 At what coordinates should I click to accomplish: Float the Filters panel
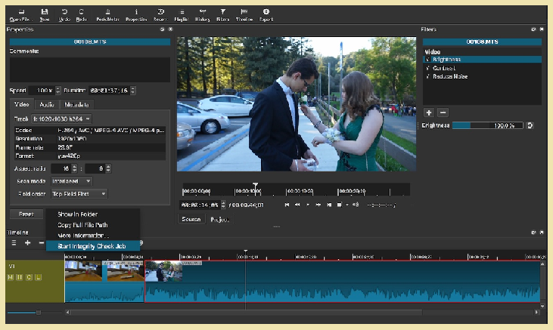[x=533, y=29]
